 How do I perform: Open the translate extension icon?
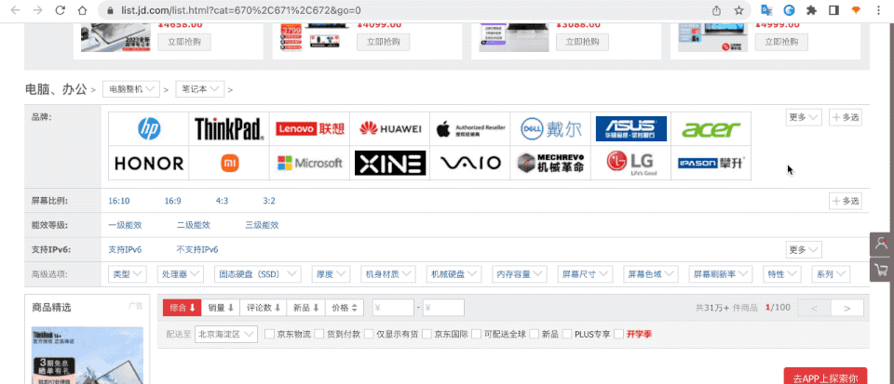click(766, 10)
